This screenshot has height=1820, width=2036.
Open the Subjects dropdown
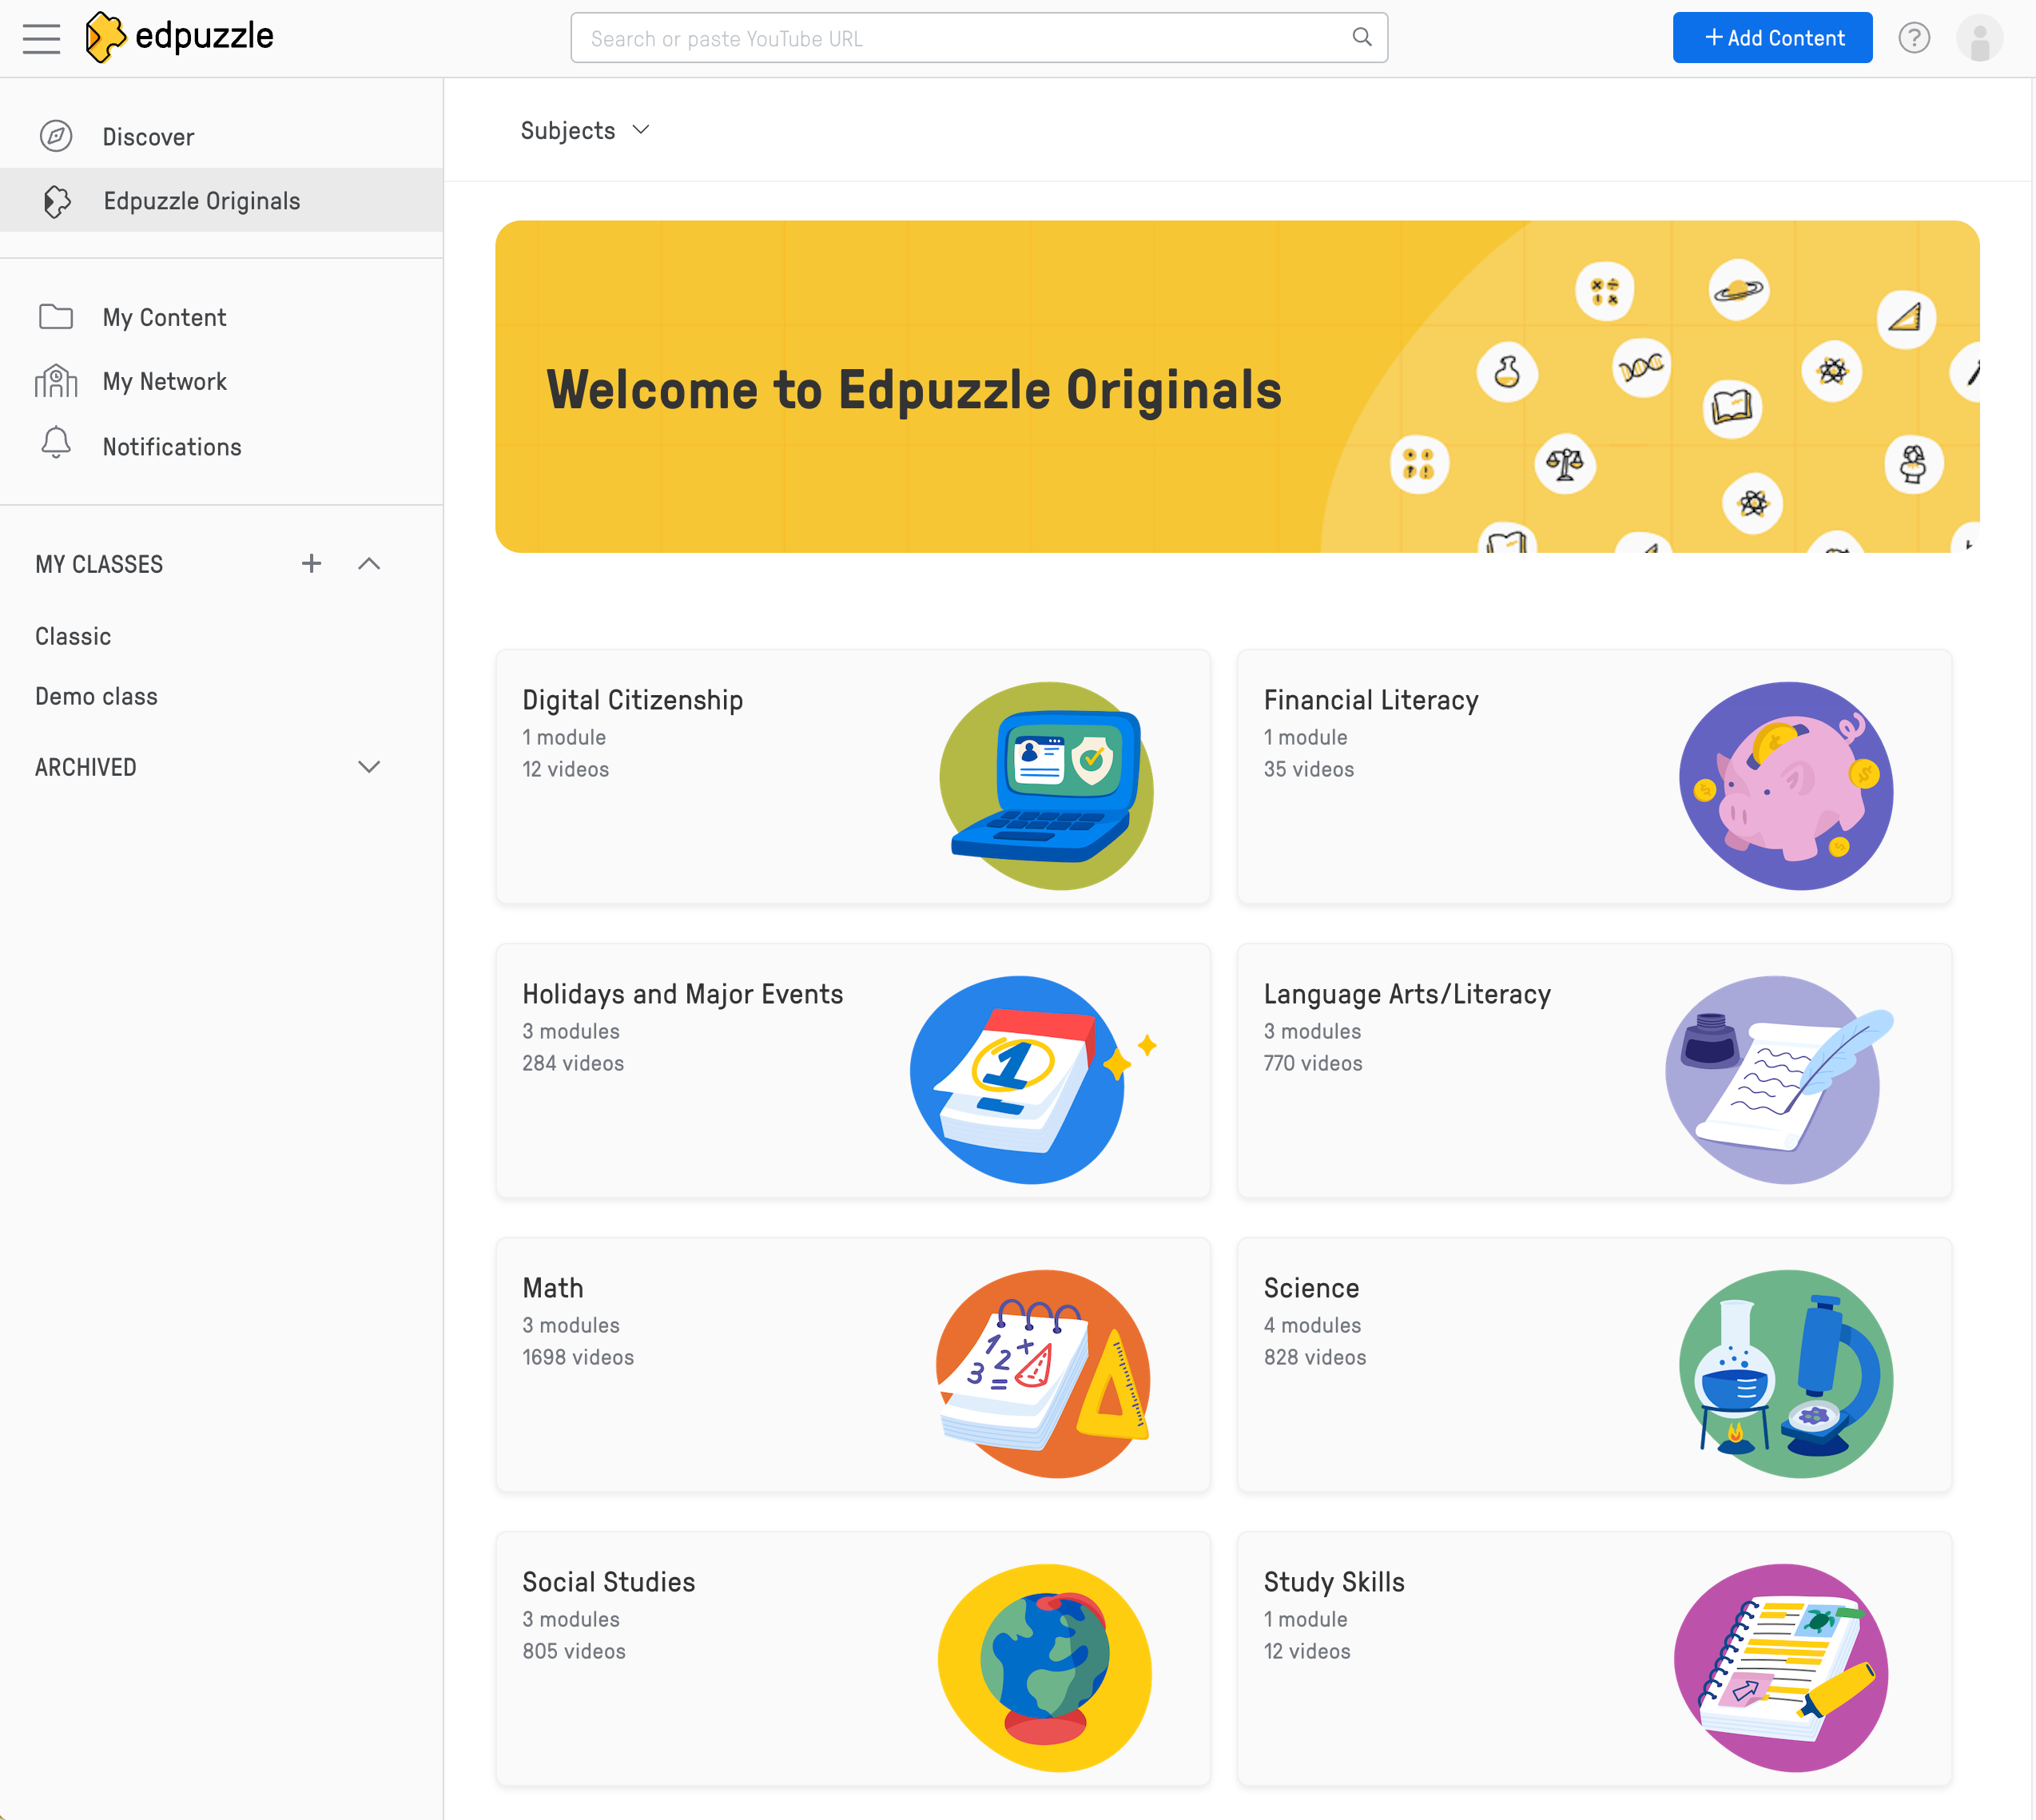click(585, 131)
